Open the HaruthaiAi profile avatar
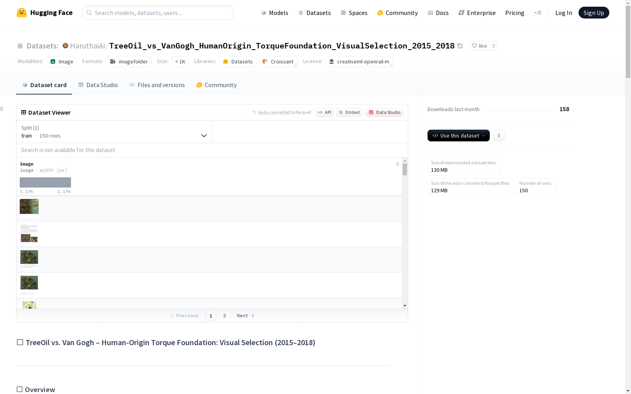This screenshot has height=394, width=631. [x=65, y=46]
